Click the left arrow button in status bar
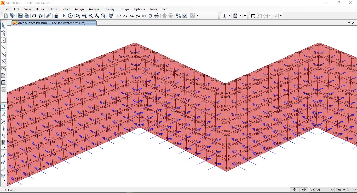This screenshot has height=193, width=357. [x=295, y=190]
